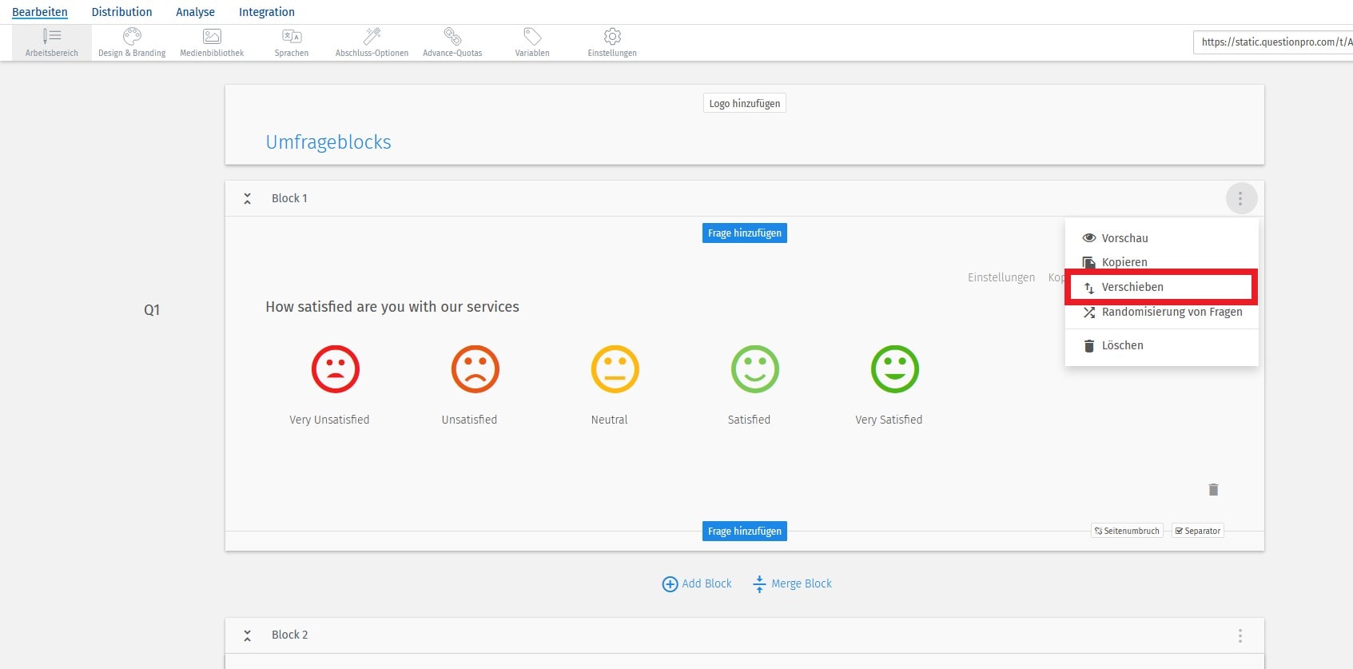Viewport: 1353px width, 669px height.
Task: Select the Unsatisfied orange smiley
Action: click(x=476, y=369)
